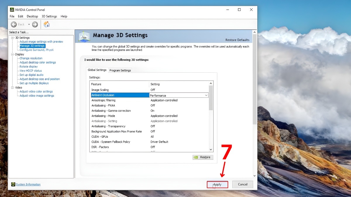Screen dimensions: 351x197
Task: Open Adjust video color settings
Action: [36, 92]
